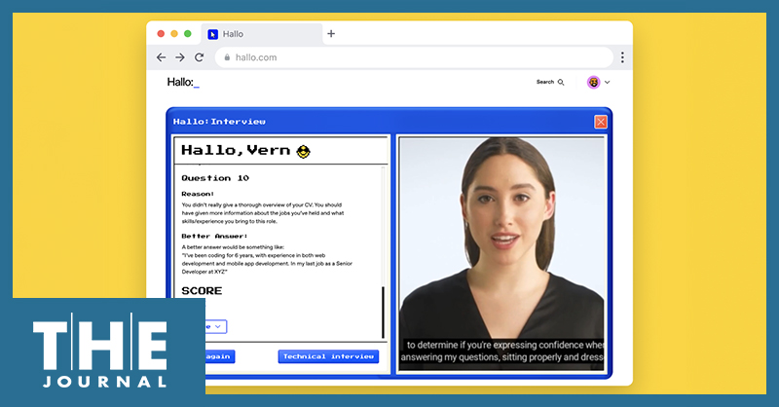
Task: Open the browser three-dot menu
Action: pyautogui.click(x=622, y=57)
